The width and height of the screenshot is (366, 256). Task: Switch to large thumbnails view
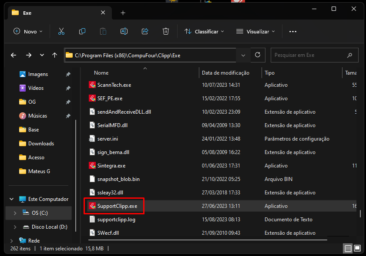357,249
